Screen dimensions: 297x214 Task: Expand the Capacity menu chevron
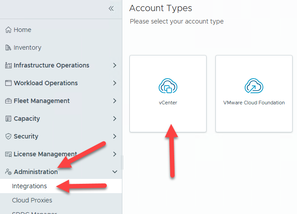coord(115,119)
